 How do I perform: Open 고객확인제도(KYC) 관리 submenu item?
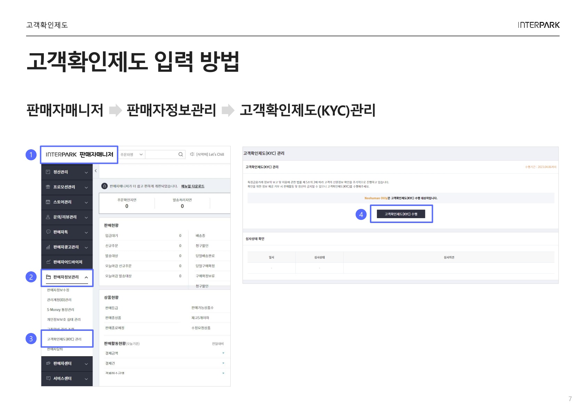pyautogui.click(x=64, y=339)
